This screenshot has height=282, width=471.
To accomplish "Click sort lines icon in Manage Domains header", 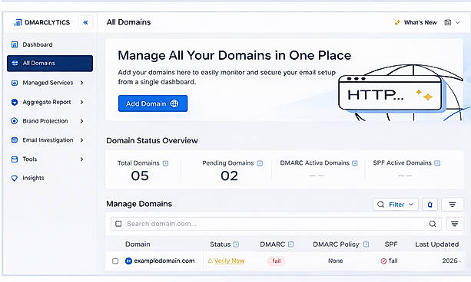I will pos(453,205).
